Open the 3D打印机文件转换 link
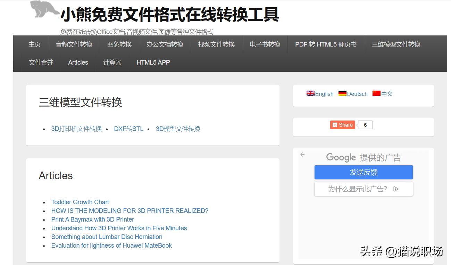The height and width of the screenshot is (265, 451). point(76,129)
